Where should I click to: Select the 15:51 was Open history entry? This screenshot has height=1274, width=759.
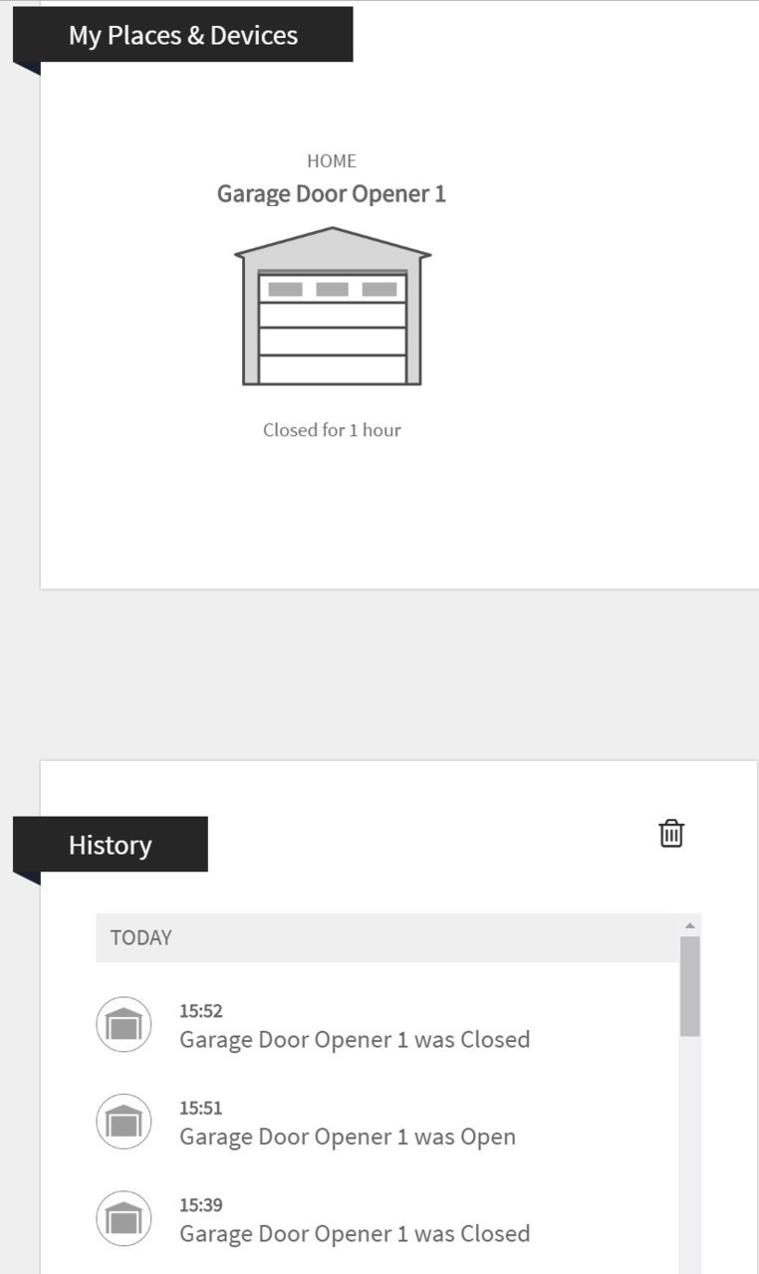tap(388, 1123)
